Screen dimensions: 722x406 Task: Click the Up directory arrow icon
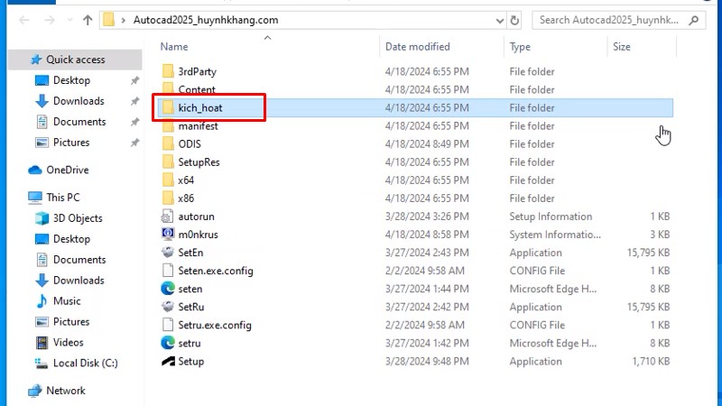[x=88, y=19]
